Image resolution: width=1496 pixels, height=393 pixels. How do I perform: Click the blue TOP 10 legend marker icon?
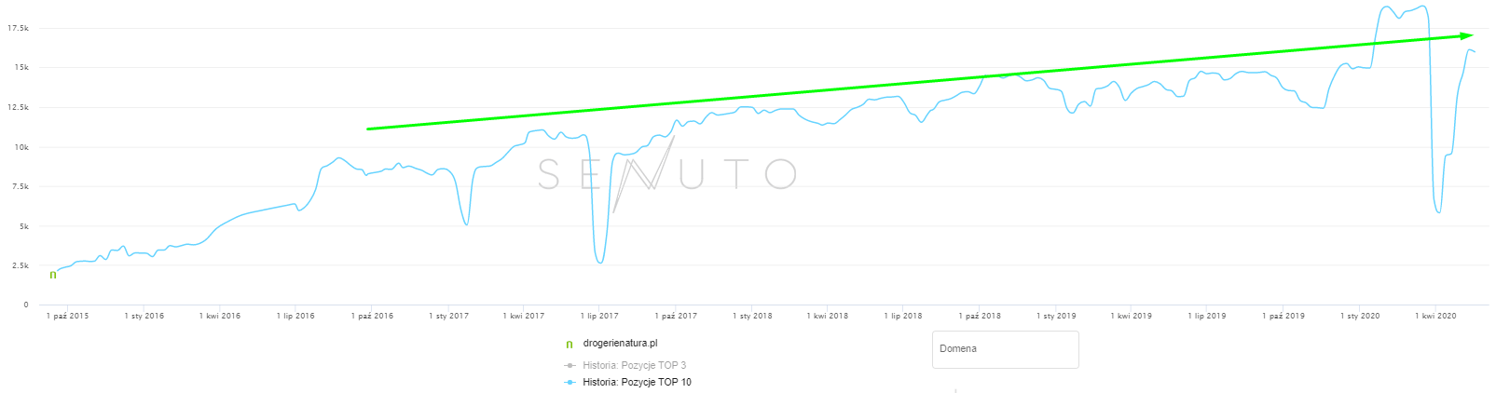(x=570, y=382)
